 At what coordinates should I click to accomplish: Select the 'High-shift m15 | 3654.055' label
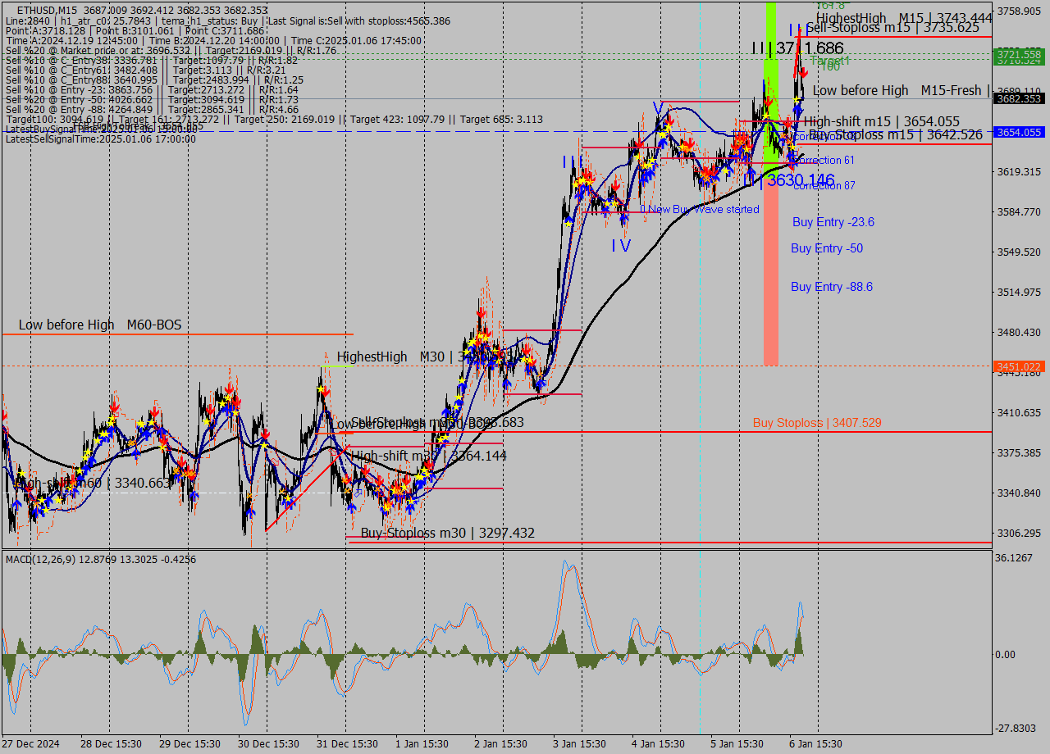[x=882, y=121]
